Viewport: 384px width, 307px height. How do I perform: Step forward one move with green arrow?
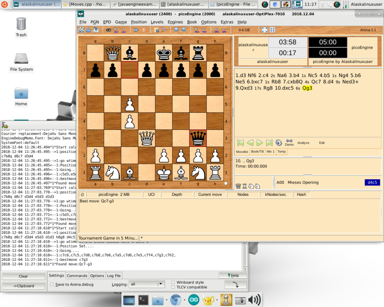coord(259,142)
